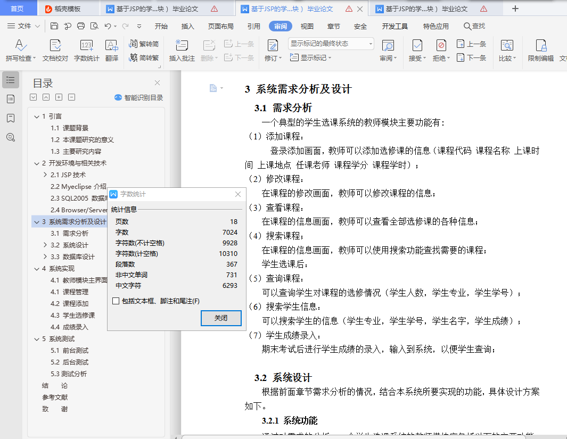Click 插入批注 insert comment
The width and height of the screenshot is (567, 439).
[182, 50]
